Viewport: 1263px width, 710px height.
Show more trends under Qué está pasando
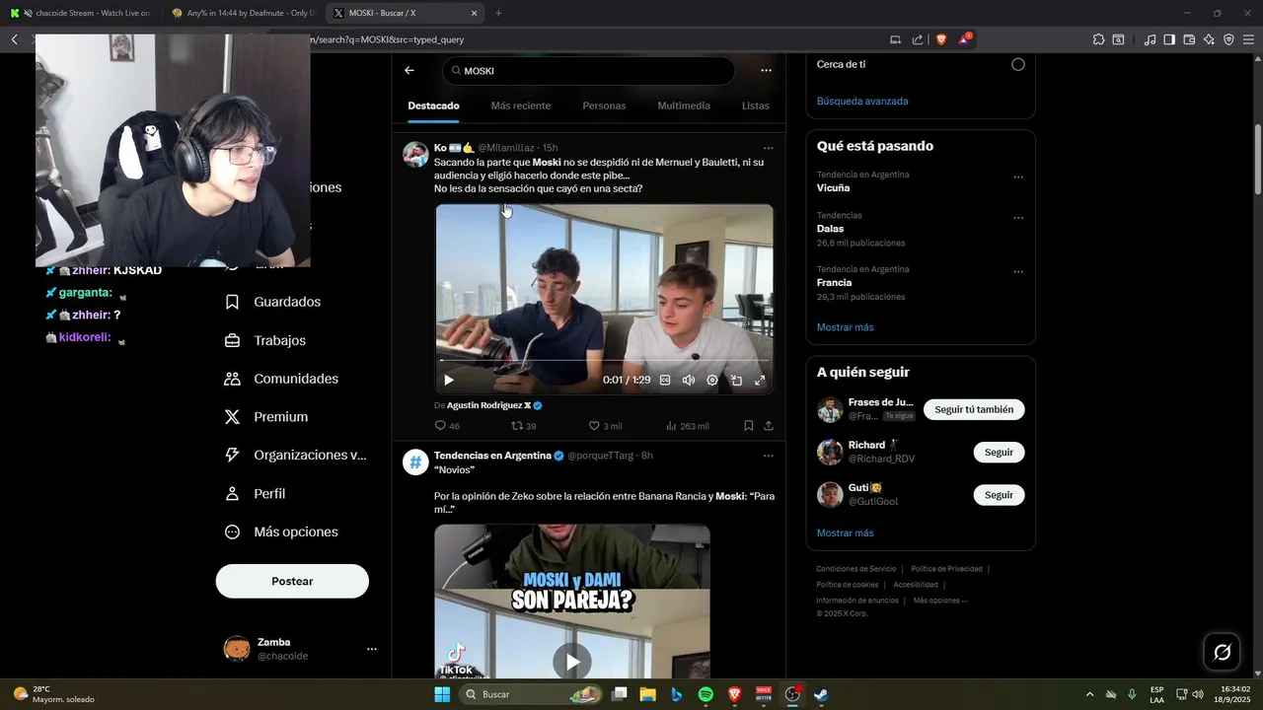(x=846, y=327)
